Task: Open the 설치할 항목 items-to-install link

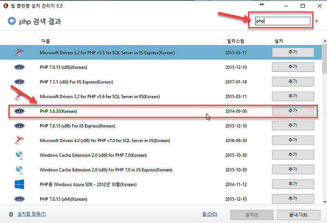Action: (x=31, y=214)
